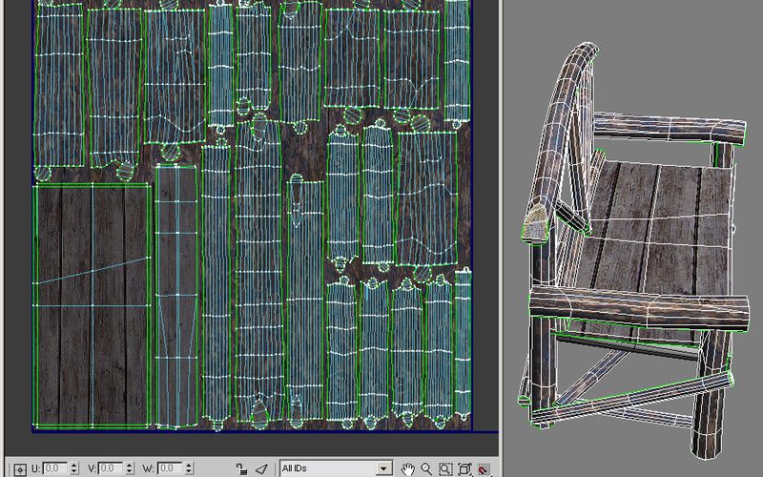This screenshot has width=763, height=477.
Task: Click the V value spinner arrows
Action: coord(131,469)
